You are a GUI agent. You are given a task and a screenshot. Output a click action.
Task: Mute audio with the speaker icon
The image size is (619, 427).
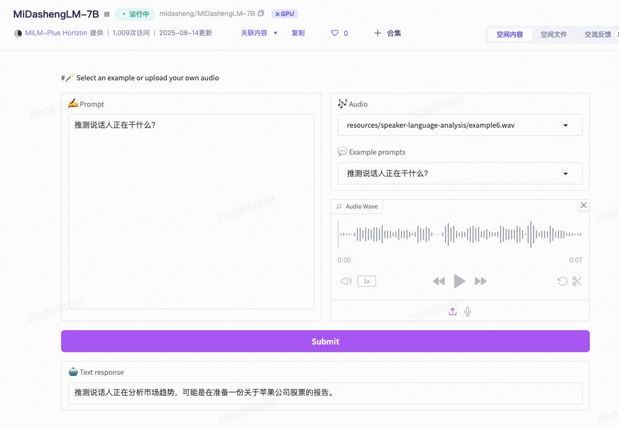click(346, 281)
